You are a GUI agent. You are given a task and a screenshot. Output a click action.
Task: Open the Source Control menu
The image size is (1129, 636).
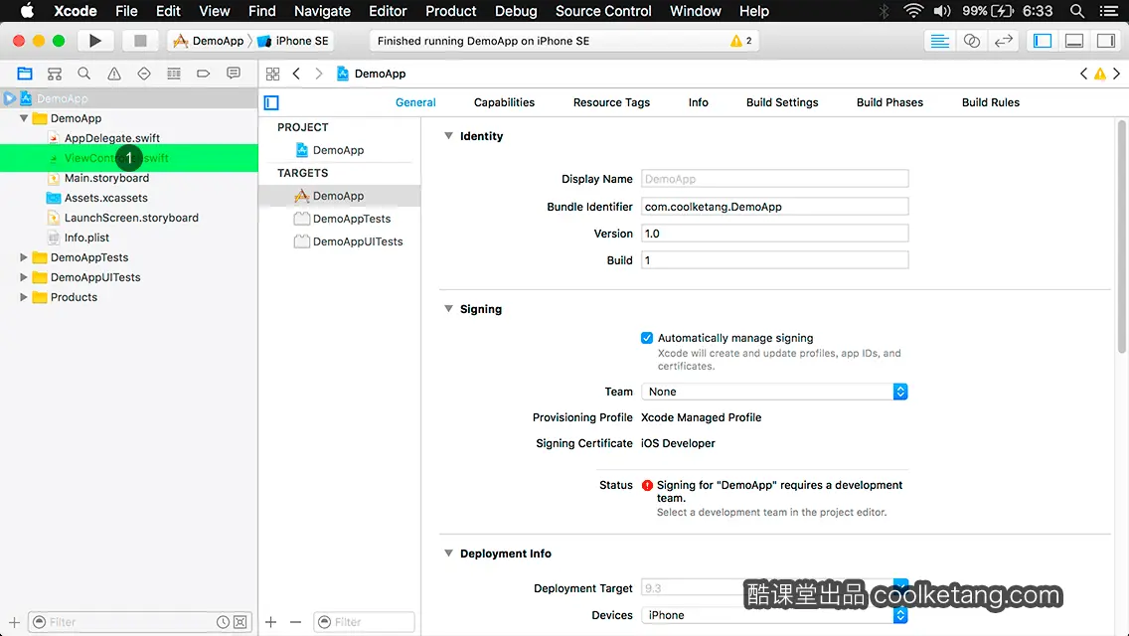tap(603, 11)
